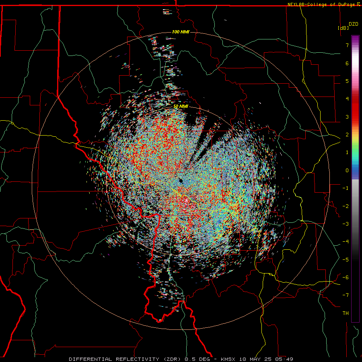Click the 7 value on color scale
This screenshot has height=362, width=362.
pyautogui.click(x=347, y=45)
